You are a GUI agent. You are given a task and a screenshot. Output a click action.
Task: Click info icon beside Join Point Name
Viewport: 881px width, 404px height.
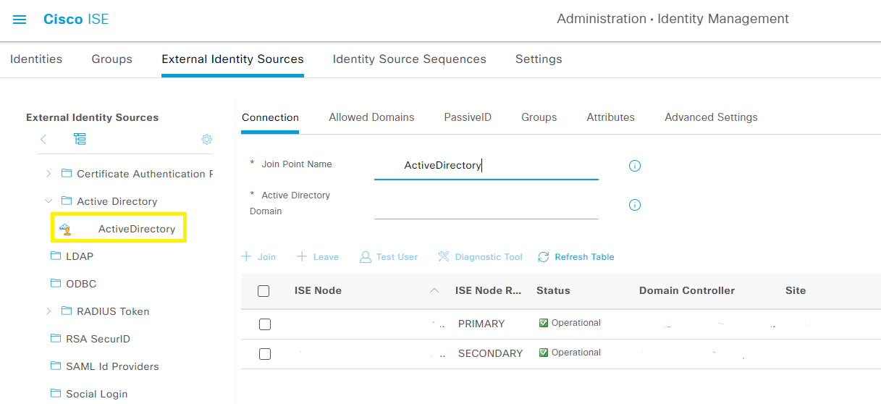click(x=635, y=166)
